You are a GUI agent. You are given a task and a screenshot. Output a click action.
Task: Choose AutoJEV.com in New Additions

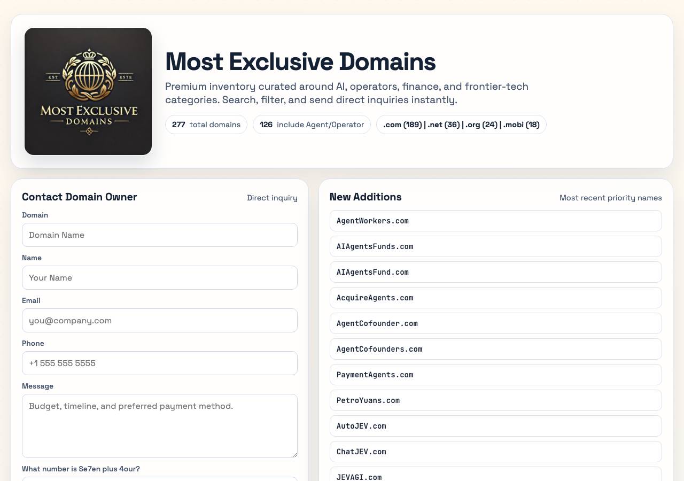pos(496,426)
